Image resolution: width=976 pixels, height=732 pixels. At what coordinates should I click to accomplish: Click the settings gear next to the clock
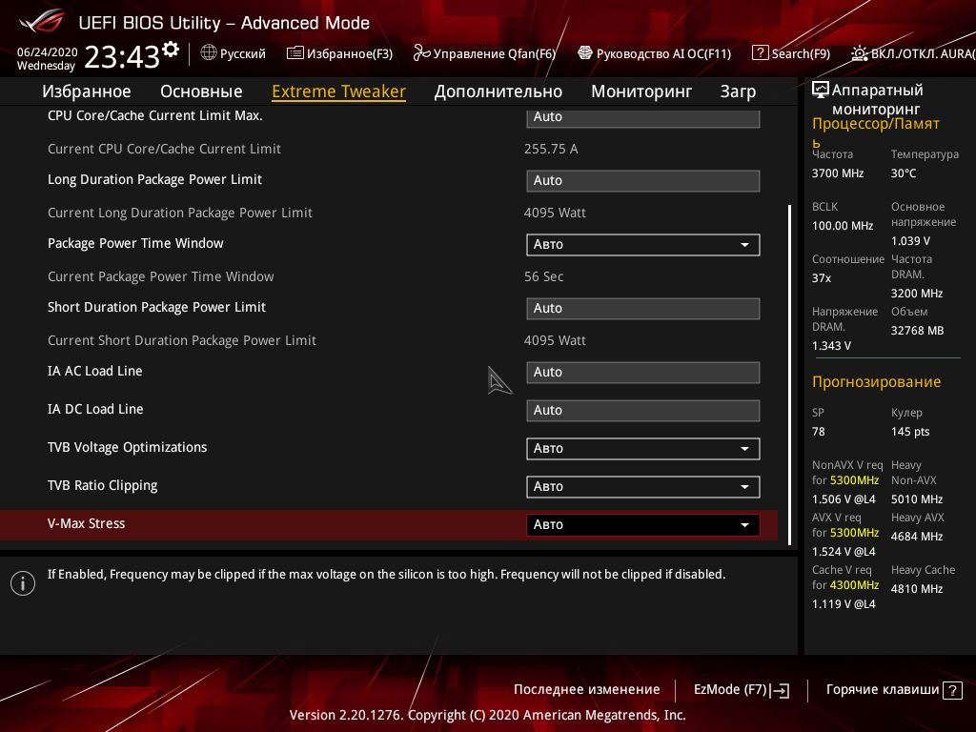[171, 50]
